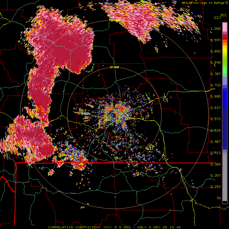Click the 0.253 legend value
The height and width of the screenshot is (229, 229).
click(x=216, y=187)
